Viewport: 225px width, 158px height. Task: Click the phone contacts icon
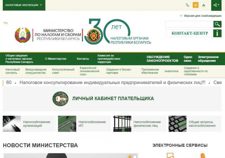[187, 5]
